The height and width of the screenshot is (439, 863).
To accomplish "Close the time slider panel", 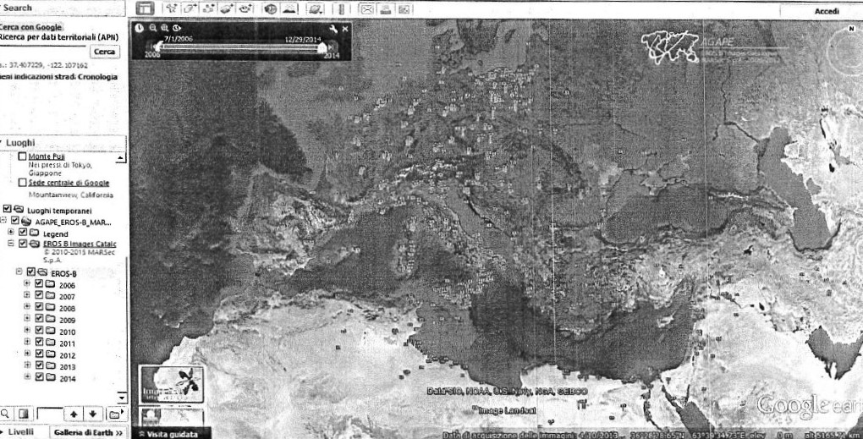I will point(345,29).
